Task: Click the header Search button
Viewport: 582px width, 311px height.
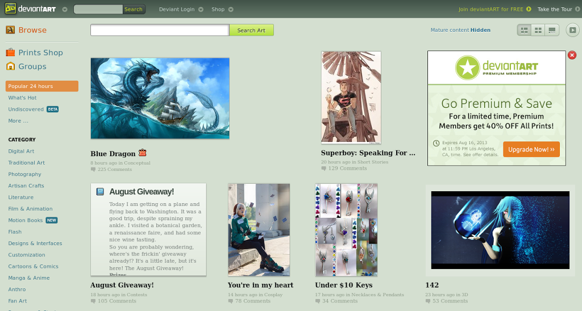Action: [134, 9]
